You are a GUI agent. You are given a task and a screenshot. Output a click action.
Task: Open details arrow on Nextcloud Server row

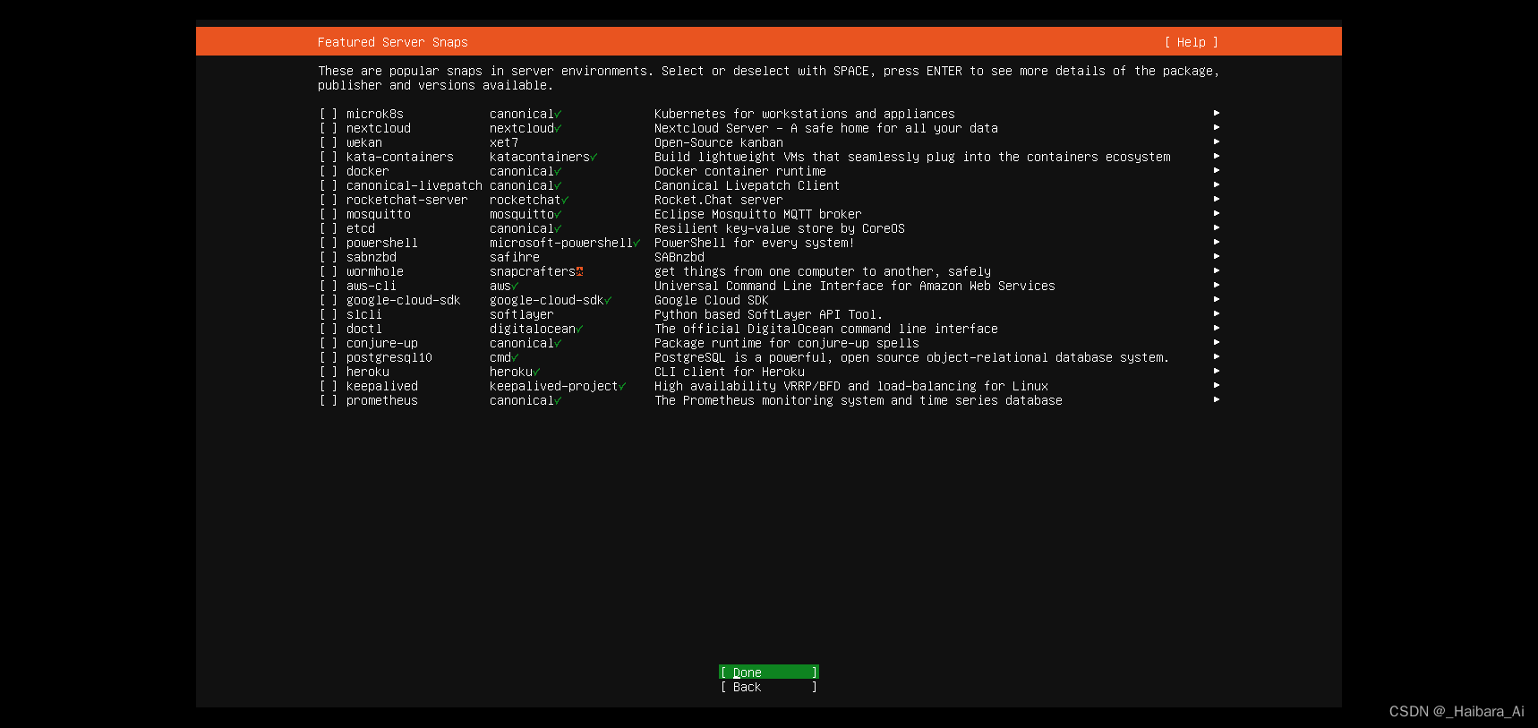click(x=1217, y=127)
